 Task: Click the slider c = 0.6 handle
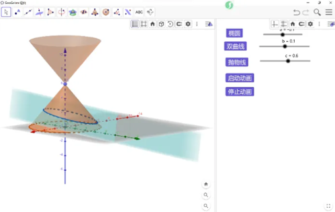(287, 61)
